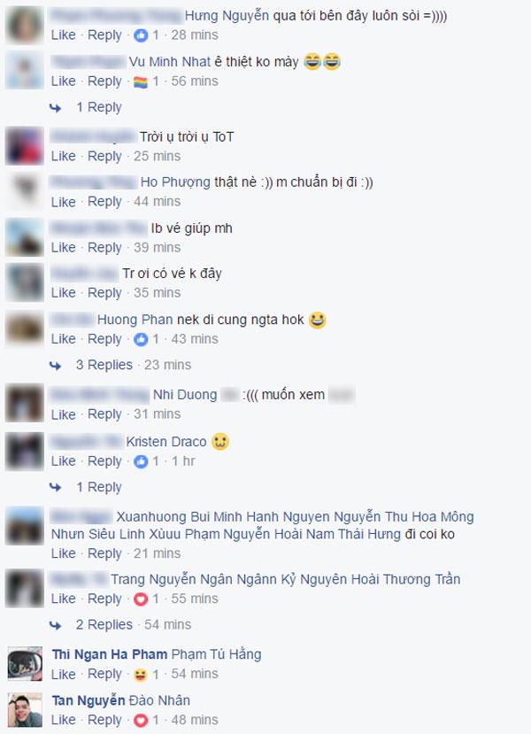
Task: Click Tan Nguyễn's profile picture
Action: pos(25,710)
